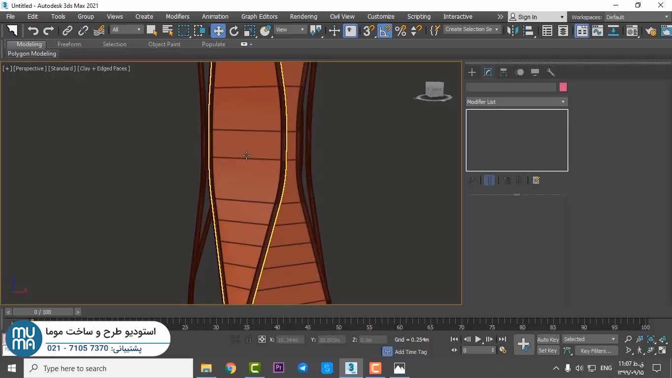672x378 pixels.
Task: Expand the Modifier List dropdown
Action: point(516,102)
